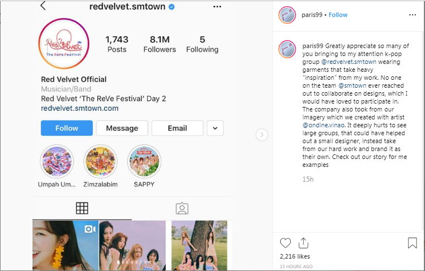The height and width of the screenshot is (271, 425).
Task: Expand the suggested accounts dropdown arrow
Action: pyautogui.click(x=215, y=128)
